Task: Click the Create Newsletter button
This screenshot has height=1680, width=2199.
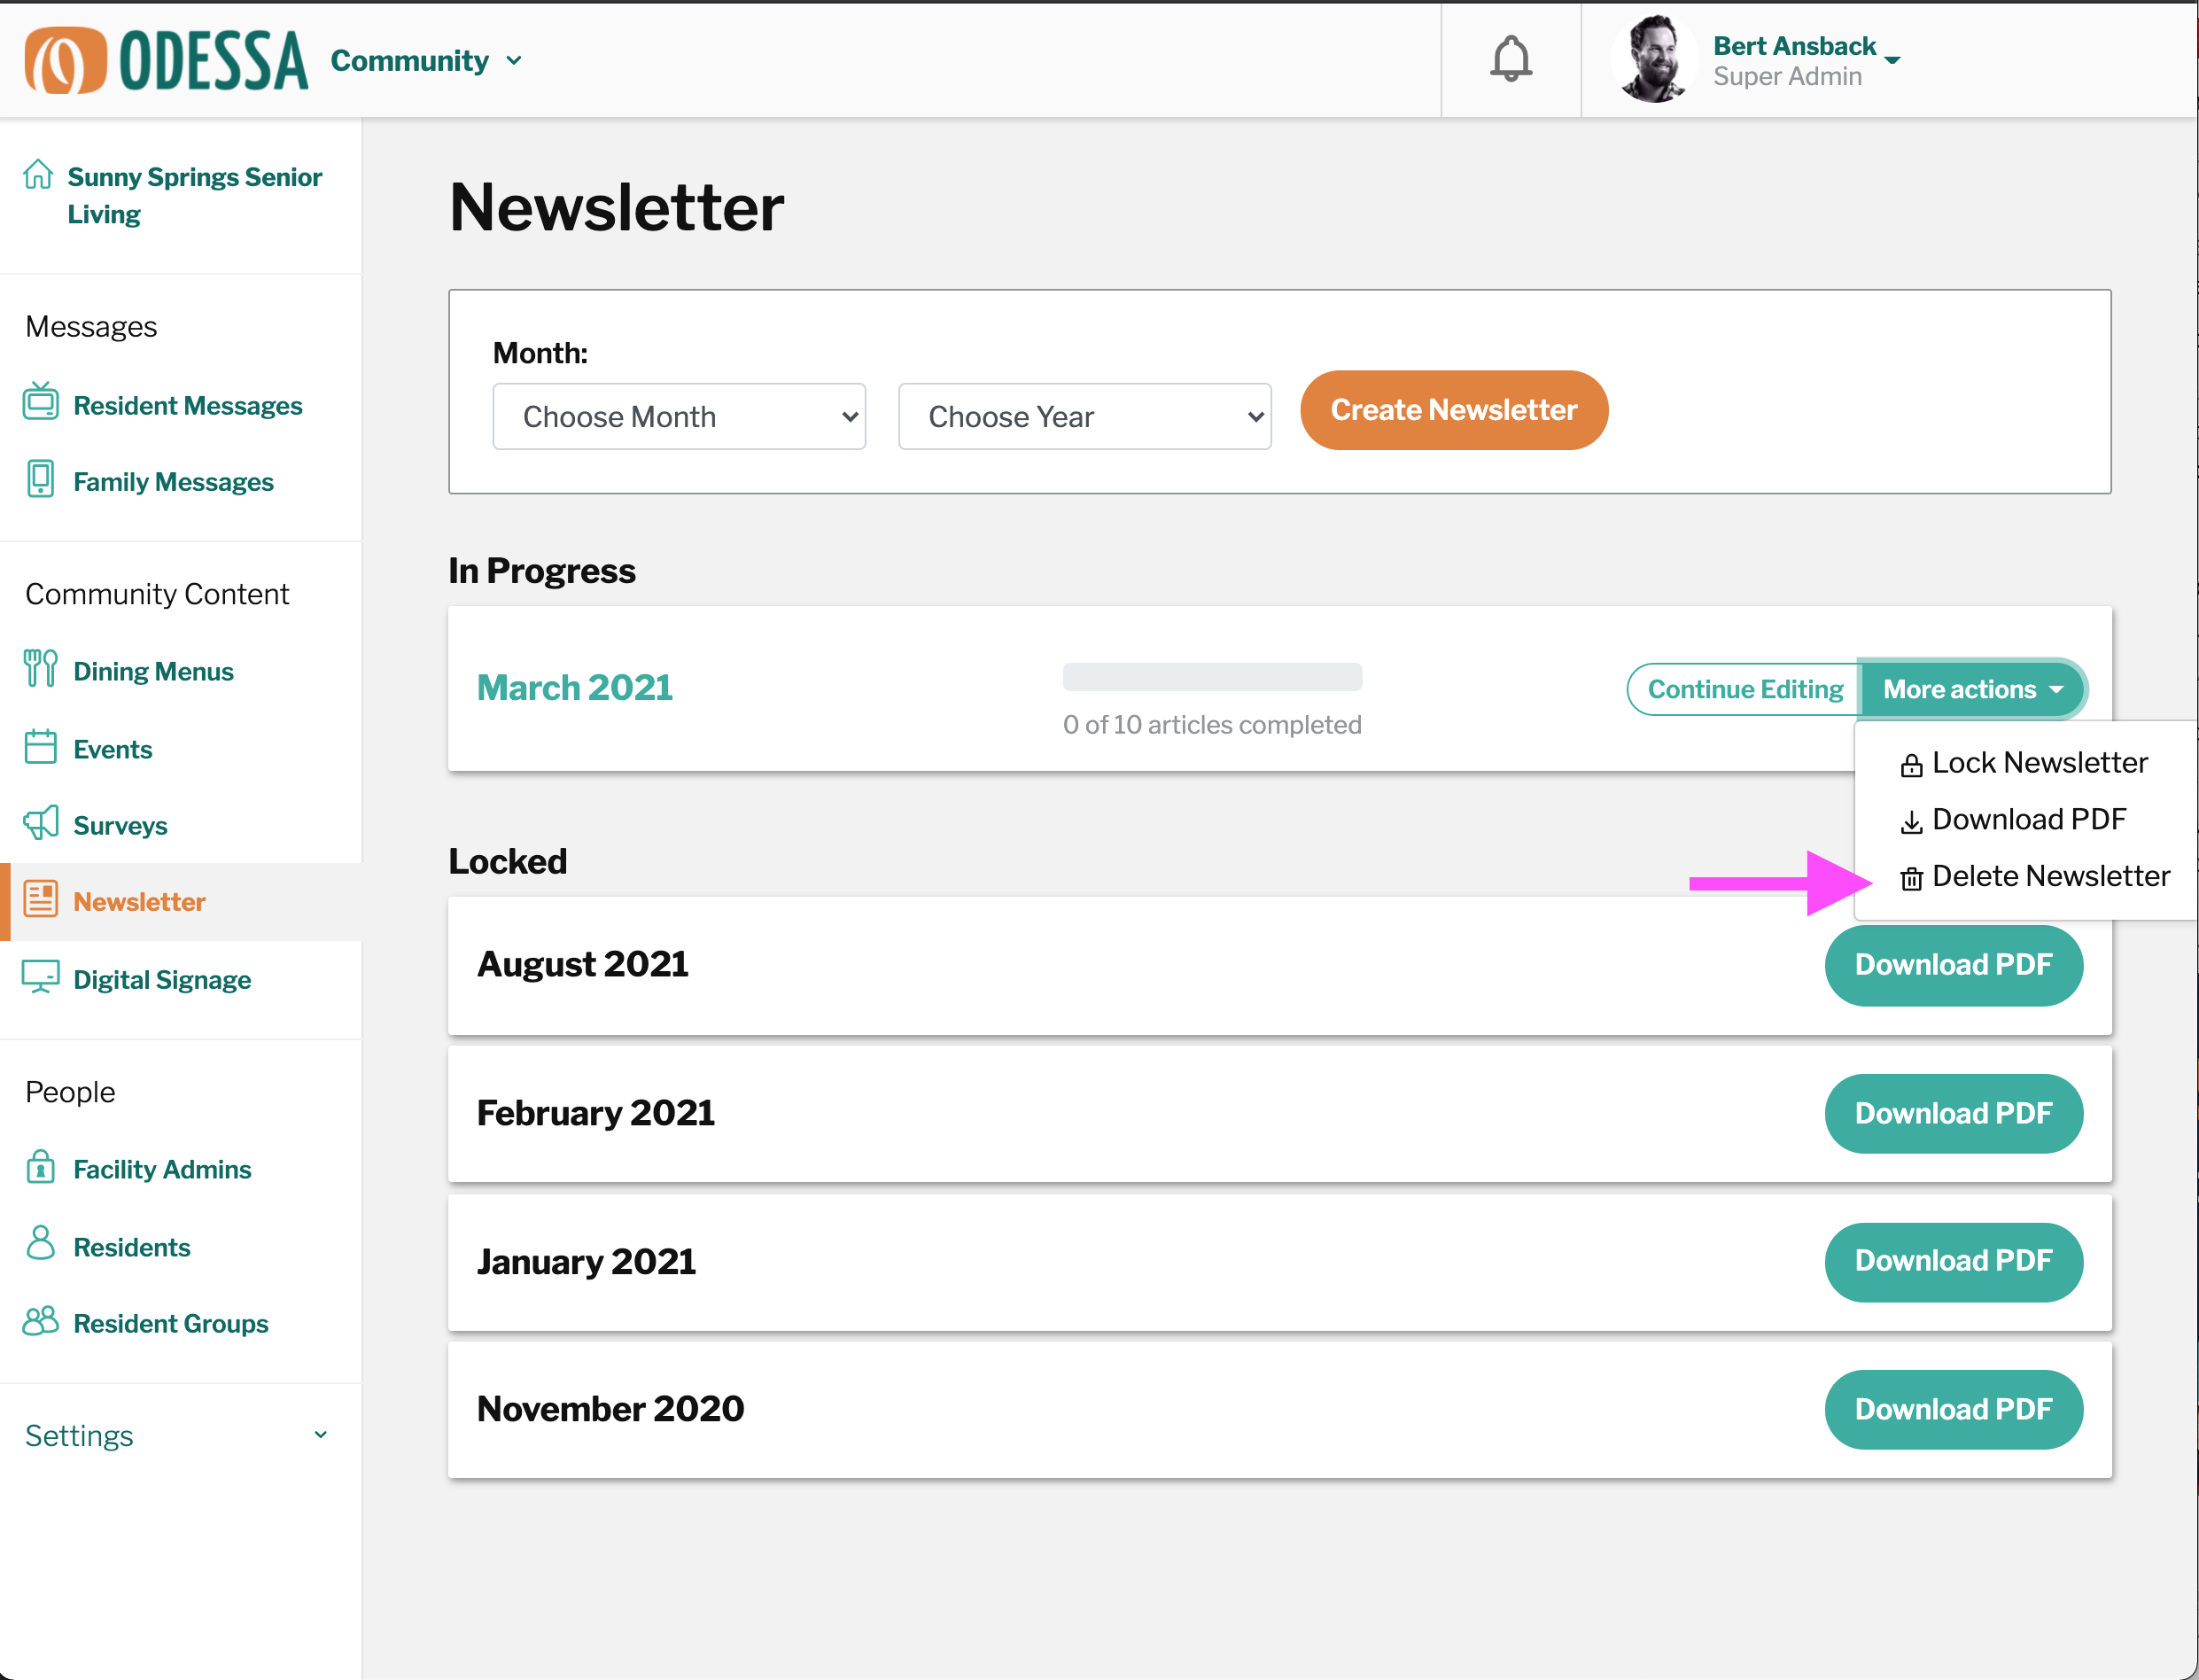Action: click(1453, 410)
